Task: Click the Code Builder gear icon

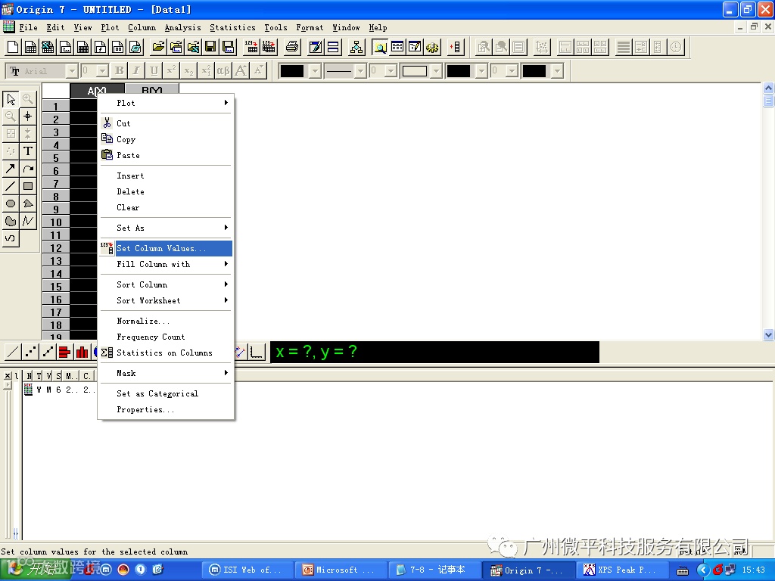Action: 432,47
